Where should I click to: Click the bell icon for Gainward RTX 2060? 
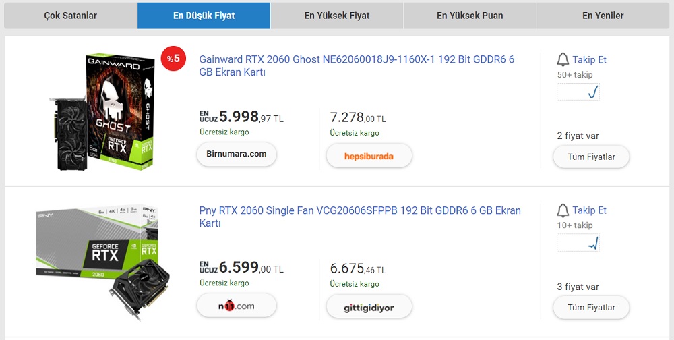click(x=563, y=59)
